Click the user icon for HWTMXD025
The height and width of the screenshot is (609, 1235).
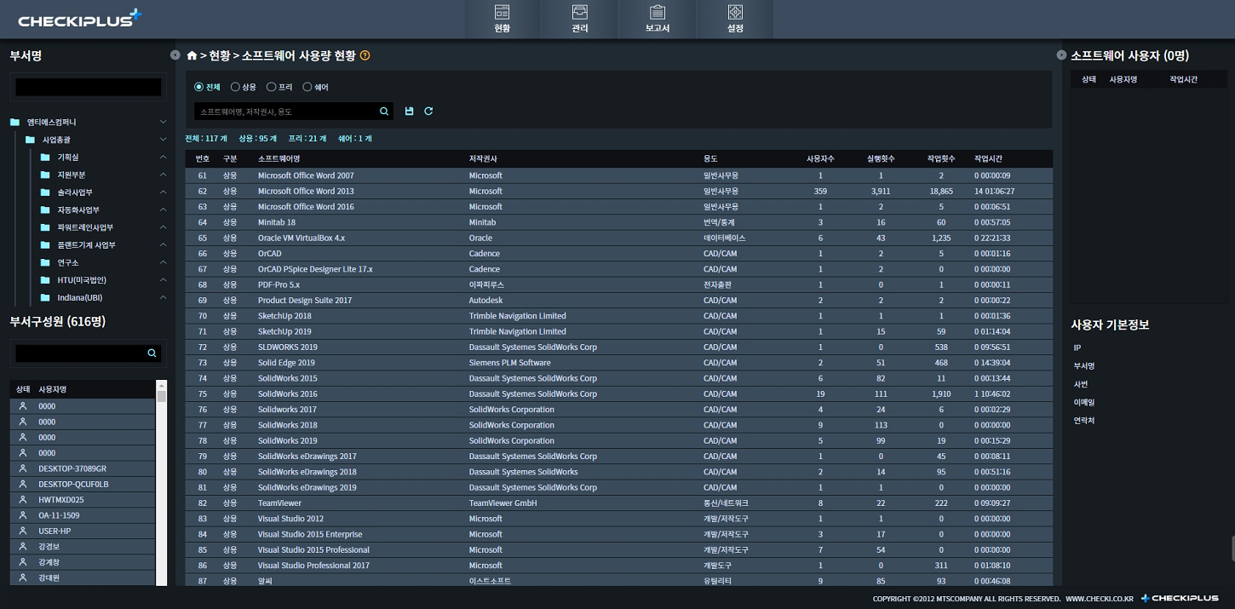coord(23,500)
